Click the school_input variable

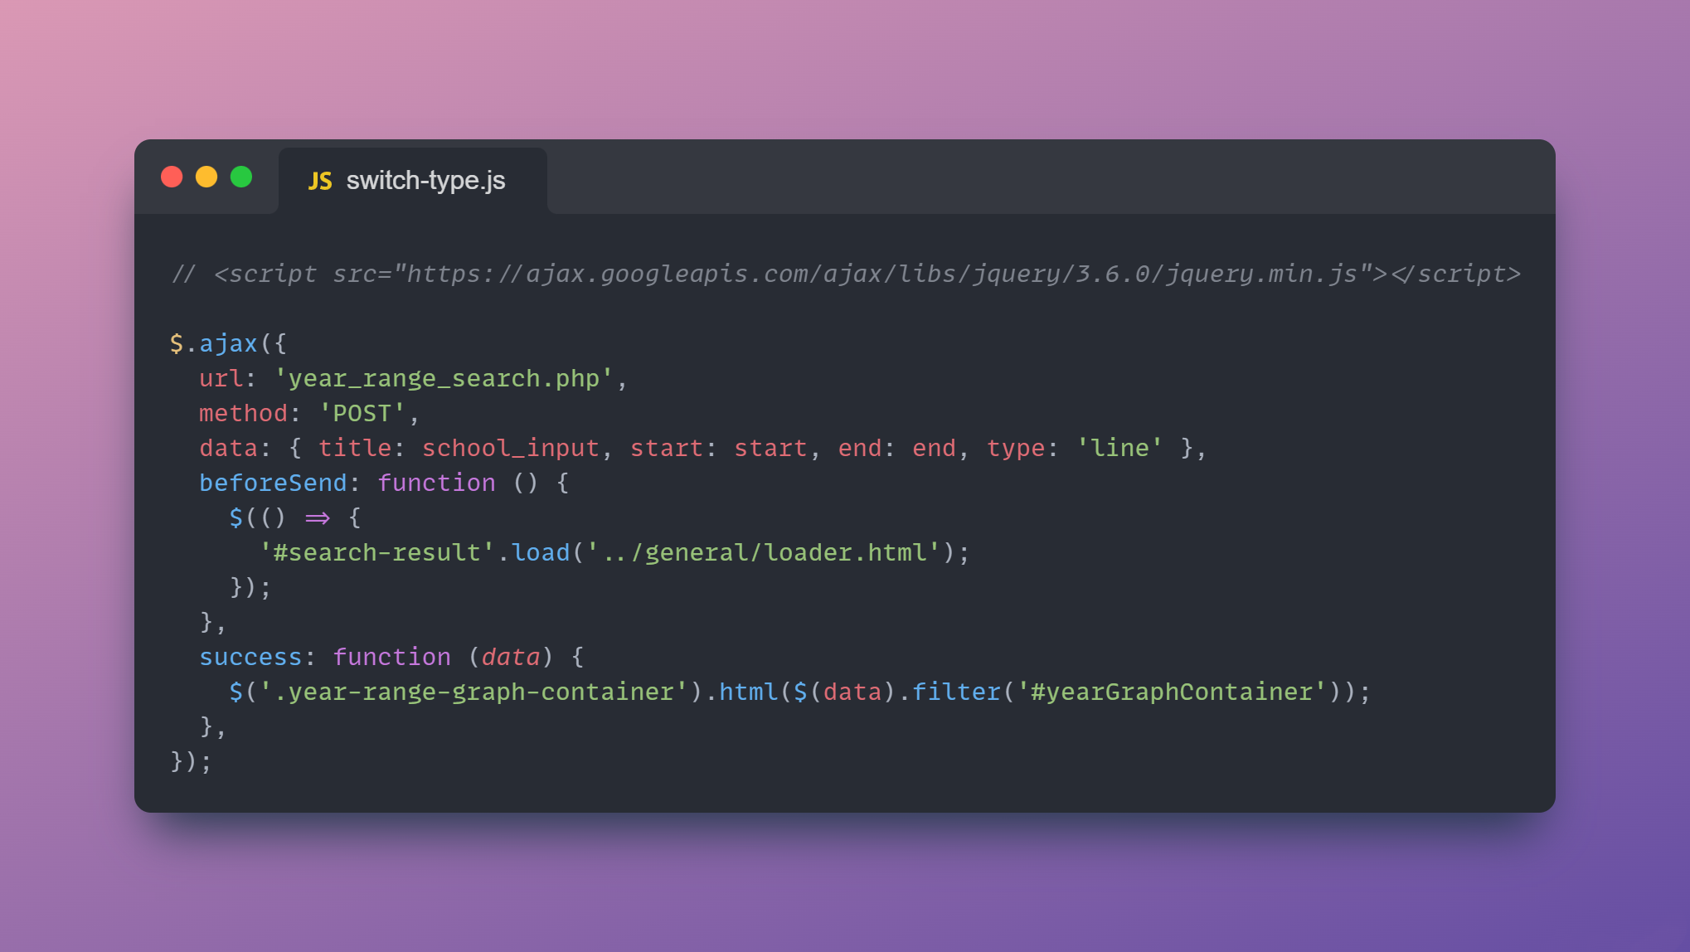pos(511,449)
